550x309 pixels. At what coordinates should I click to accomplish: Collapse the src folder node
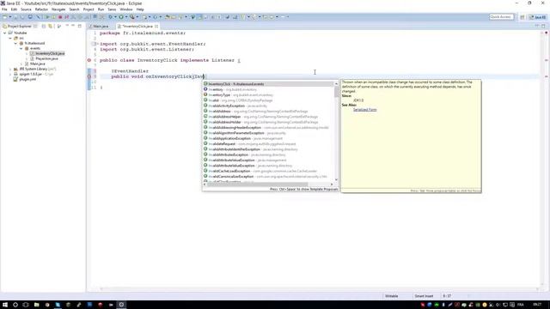click(x=10, y=38)
